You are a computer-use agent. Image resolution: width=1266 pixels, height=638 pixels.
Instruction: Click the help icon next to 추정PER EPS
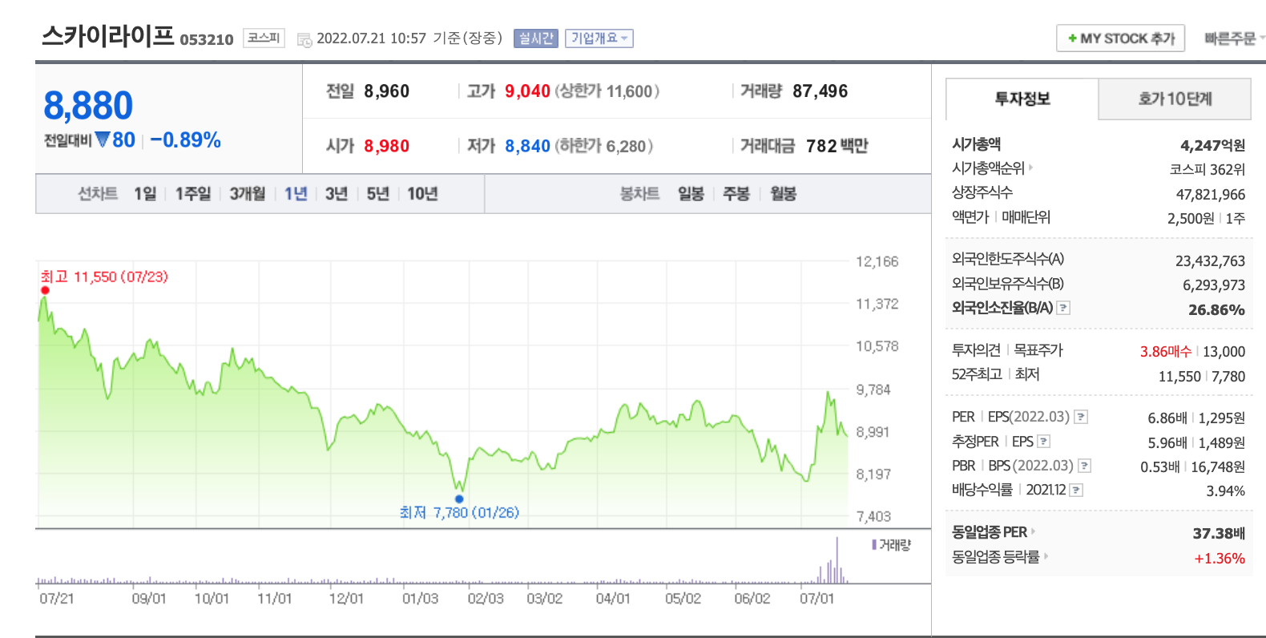pos(1043,442)
